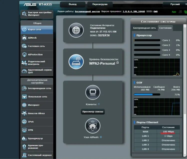The height and width of the screenshot is (159, 187).
Task: Click the processor usage graph
Action: (x=157, y=67)
